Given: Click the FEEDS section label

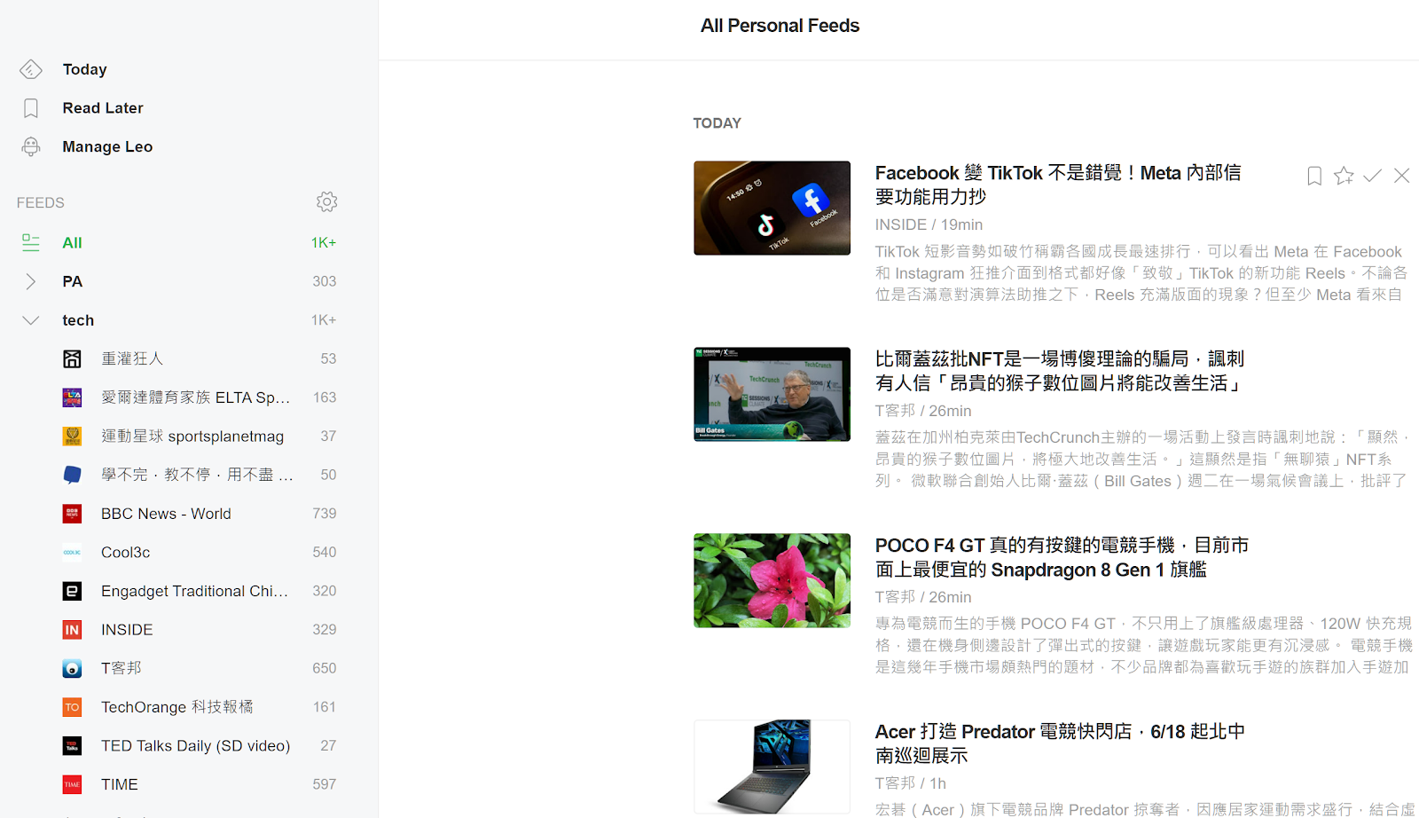Looking at the screenshot, I should [40, 203].
